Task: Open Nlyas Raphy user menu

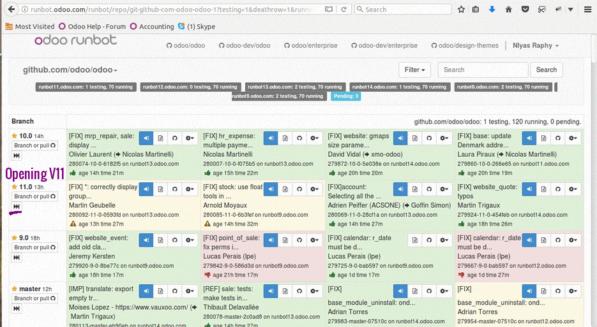Action: [535, 45]
